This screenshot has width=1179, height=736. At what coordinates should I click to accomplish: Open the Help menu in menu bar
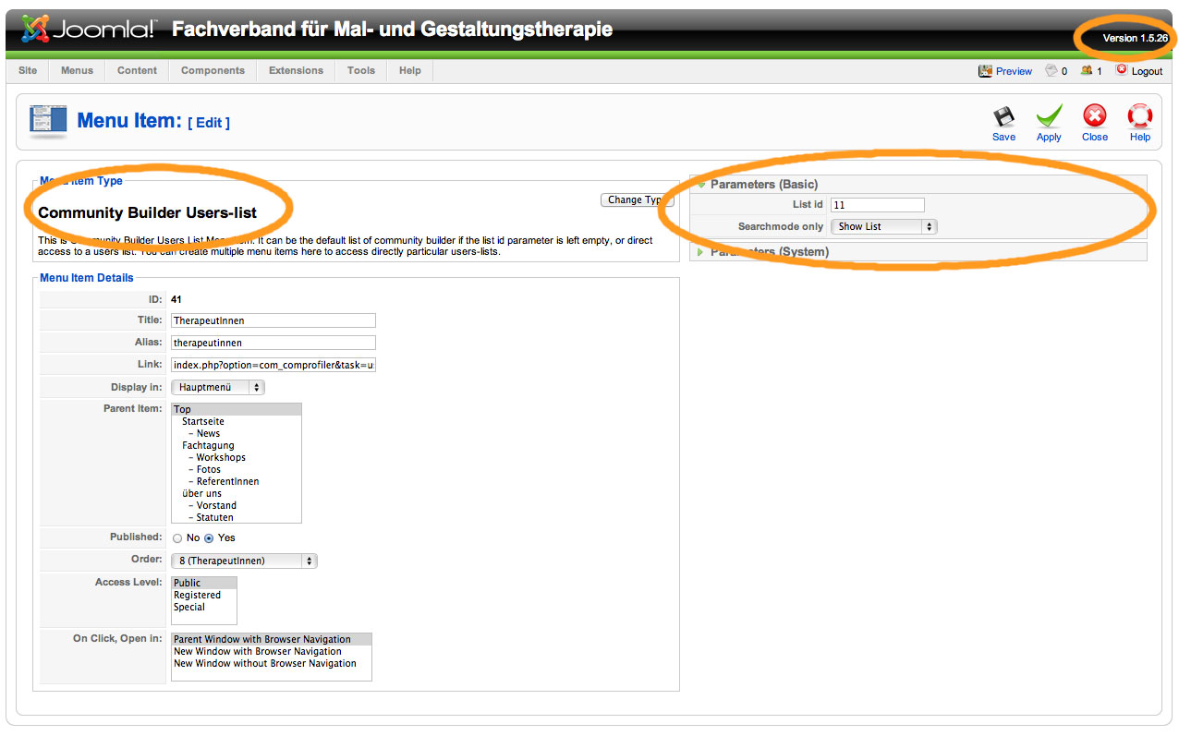[x=410, y=70]
